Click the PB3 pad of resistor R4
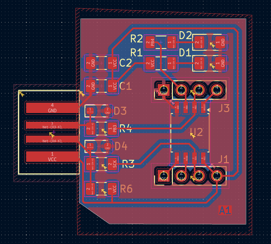Screen dimensions: 271x244 [x=112, y=128]
